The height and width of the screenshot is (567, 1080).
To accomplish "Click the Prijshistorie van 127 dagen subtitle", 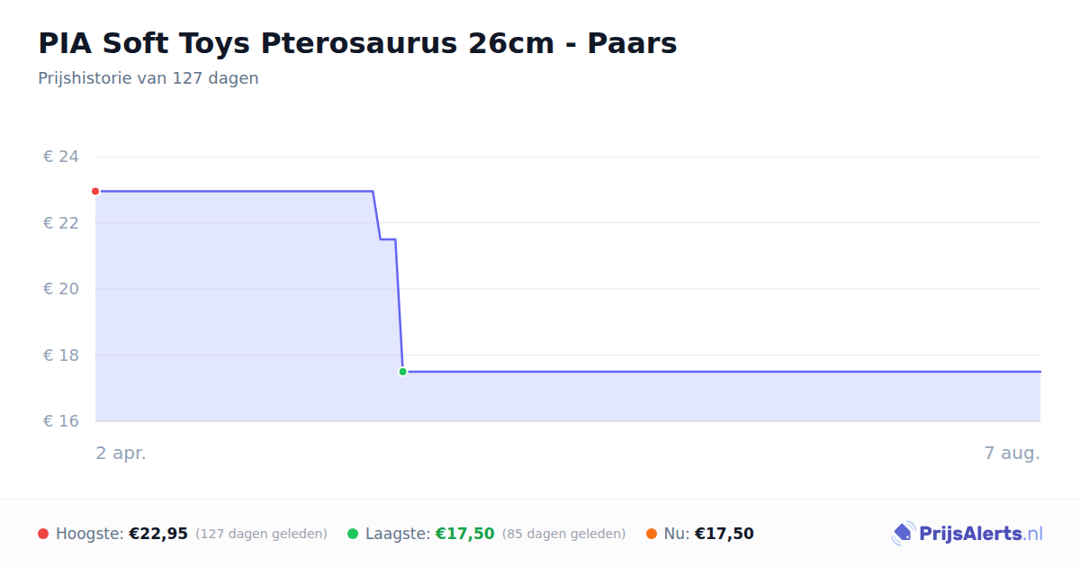I will point(148,78).
